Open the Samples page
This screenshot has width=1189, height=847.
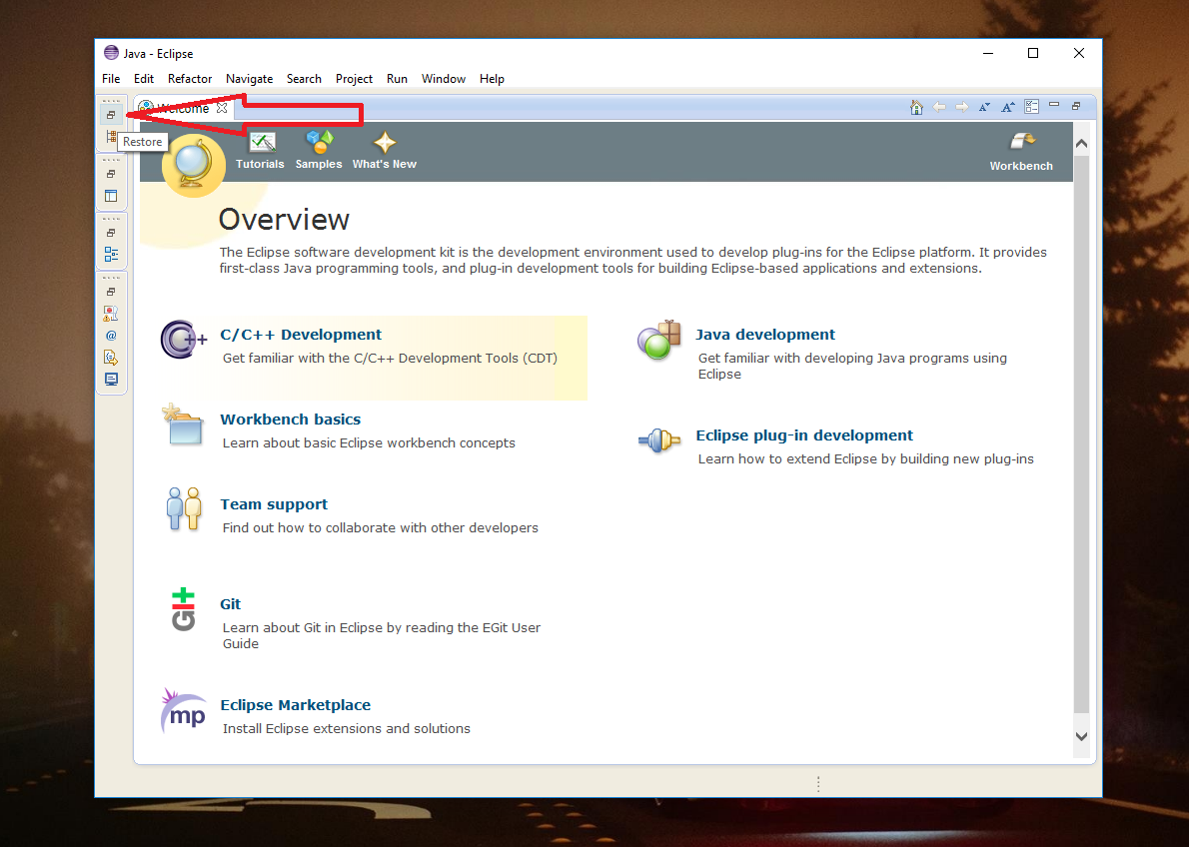pos(319,151)
